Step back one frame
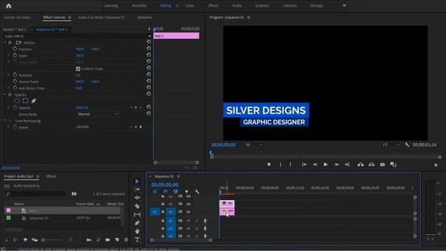 315,165
